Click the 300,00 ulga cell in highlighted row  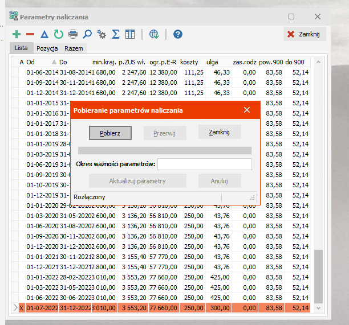pos(218,308)
